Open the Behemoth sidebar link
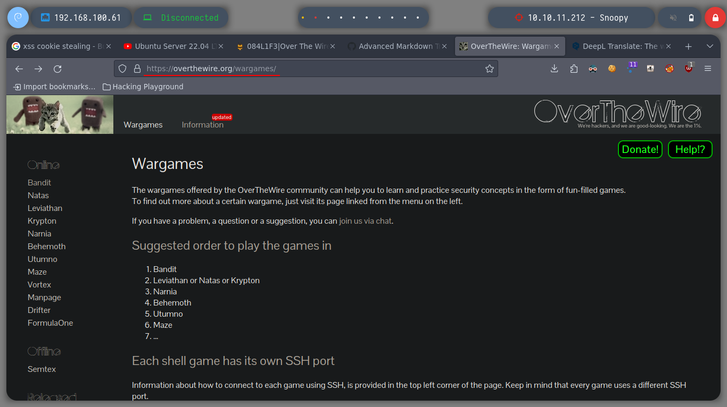727x407 pixels. pyautogui.click(x=47, y=246)
